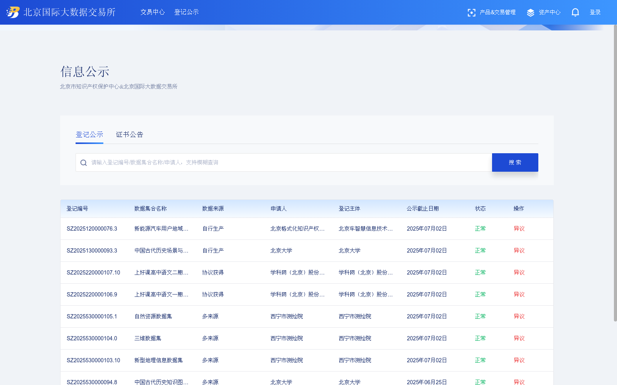617x385 pixels.
Task: Open 产品&交易管理 menu text
Action: (x=497, y=12)
